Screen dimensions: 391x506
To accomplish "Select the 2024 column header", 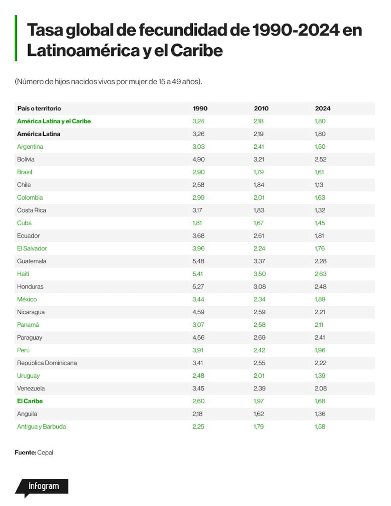I will point(323,108).
